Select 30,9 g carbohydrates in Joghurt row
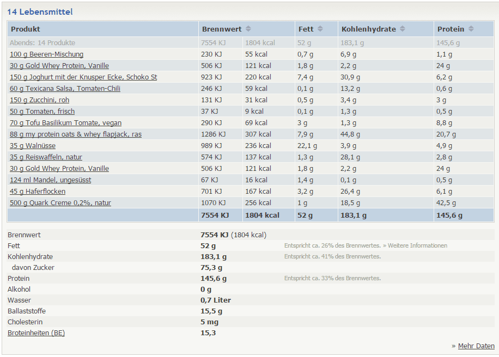The image size is (499, 357). [350, 77]
